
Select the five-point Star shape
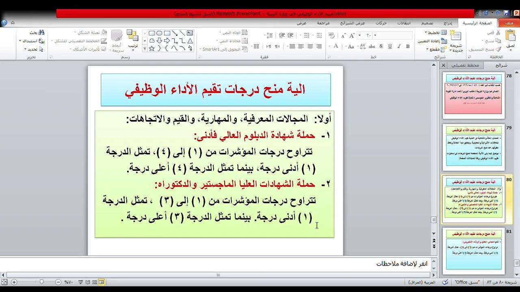coord(152,48)
